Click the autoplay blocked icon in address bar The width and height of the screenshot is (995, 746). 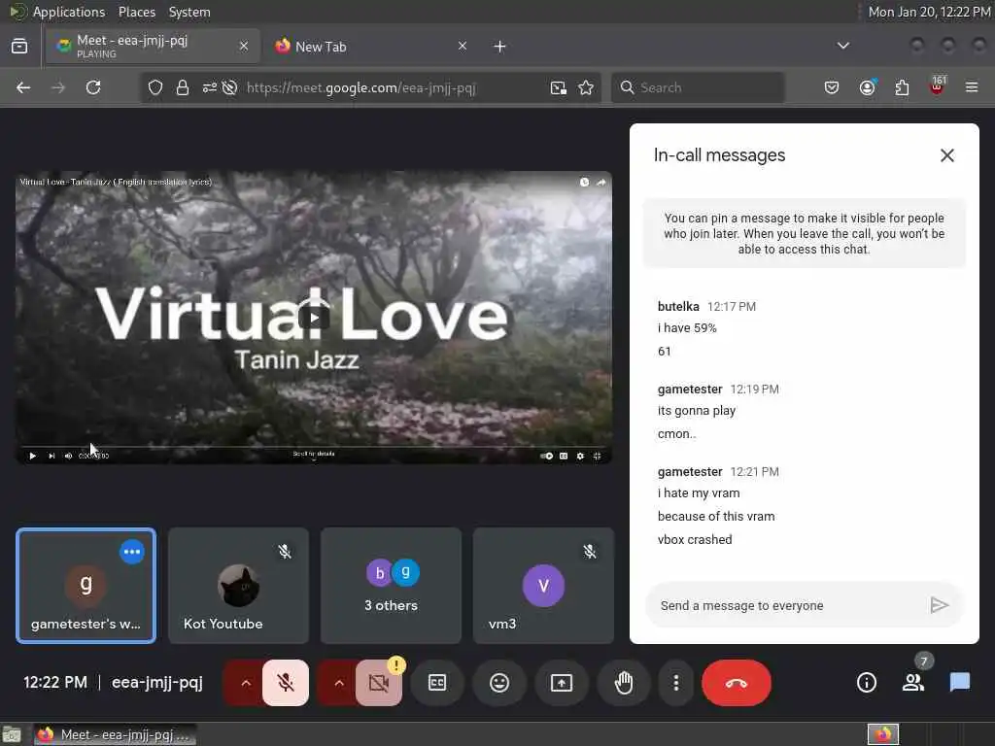click(x=229, y=87)
